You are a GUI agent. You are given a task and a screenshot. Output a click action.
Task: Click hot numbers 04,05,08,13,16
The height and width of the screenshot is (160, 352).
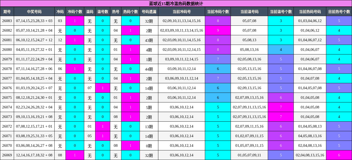[310, 136]
